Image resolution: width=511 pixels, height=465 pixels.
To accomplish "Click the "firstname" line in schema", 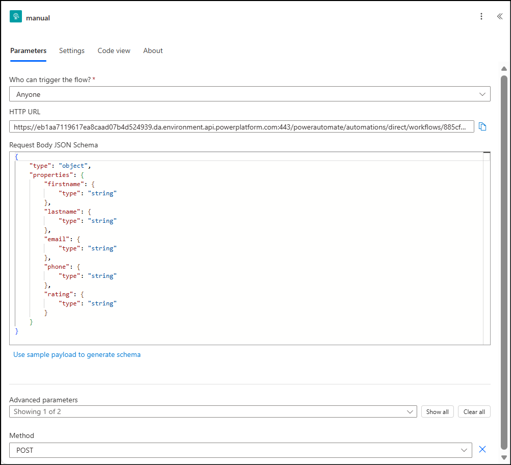I will (69, 184).
